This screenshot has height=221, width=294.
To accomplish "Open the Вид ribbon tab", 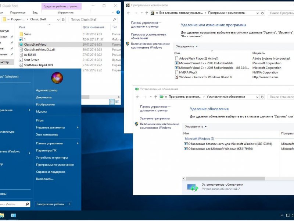I will click(35, 13).
